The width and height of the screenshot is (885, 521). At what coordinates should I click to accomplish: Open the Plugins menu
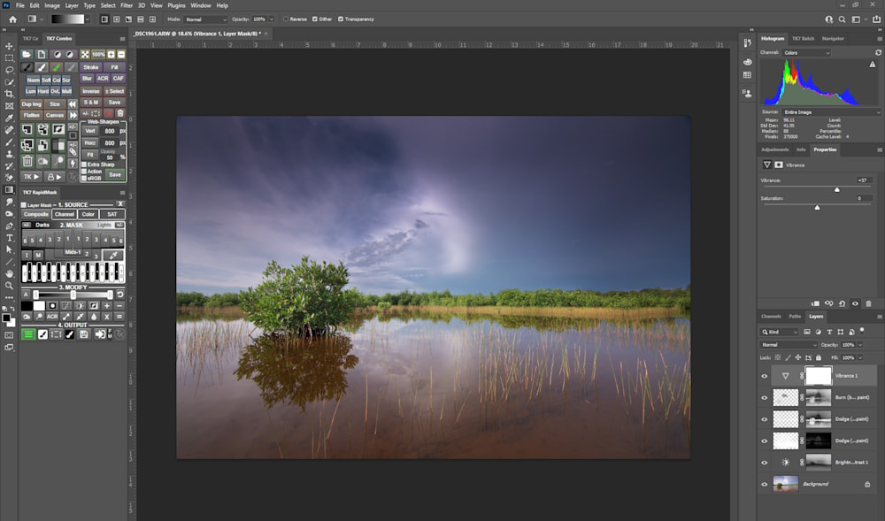point(176,5)
